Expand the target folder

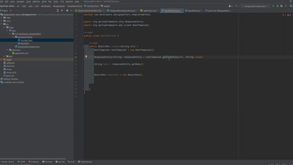pos(1,60)
